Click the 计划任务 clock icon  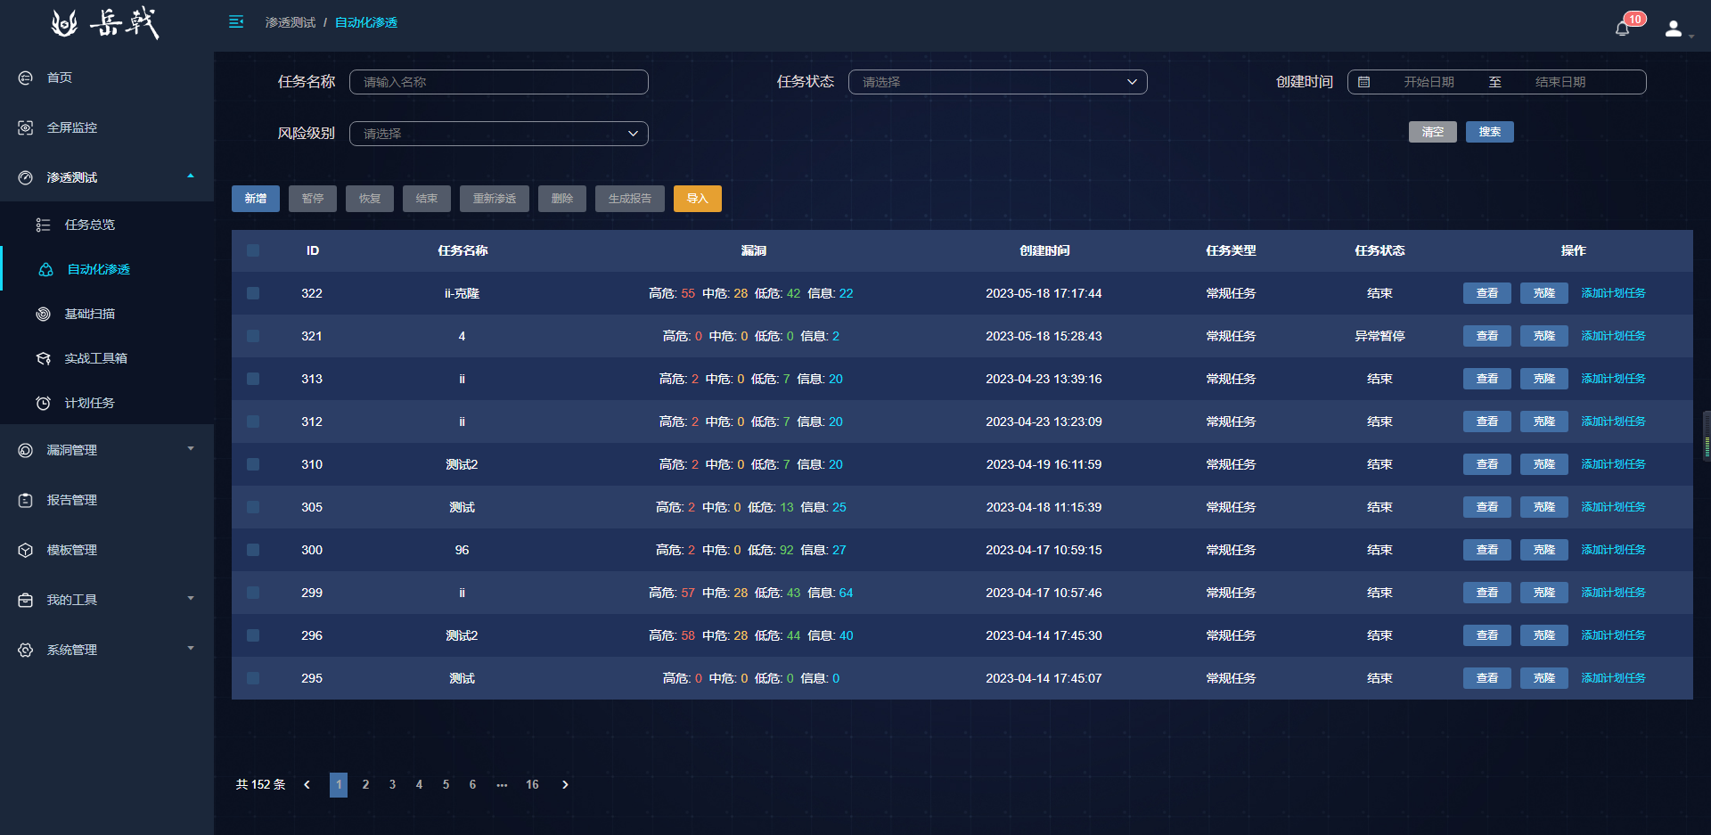pos(43,403)
